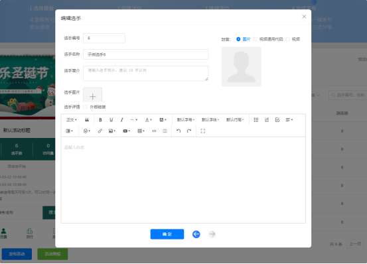The width and height of the screenshot is (367, 264).
Task: Insert a blockquote with the quote icon
Action: [x=87, y=120]
